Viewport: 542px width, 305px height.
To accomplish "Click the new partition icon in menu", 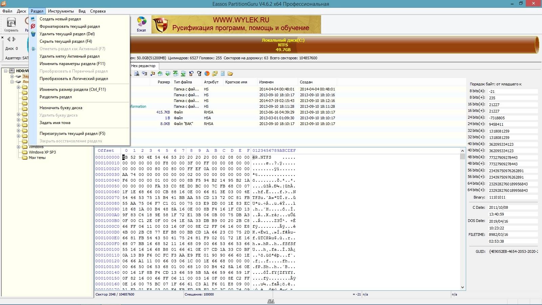I will (33, 19).
